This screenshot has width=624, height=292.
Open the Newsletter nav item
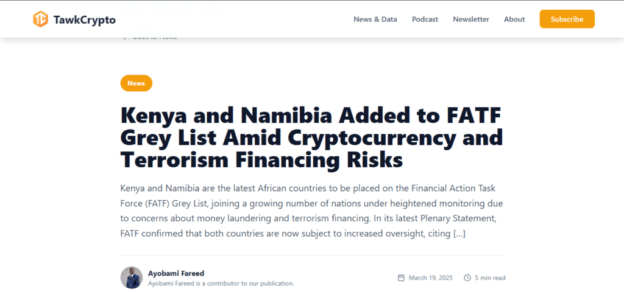click(470, 19)
